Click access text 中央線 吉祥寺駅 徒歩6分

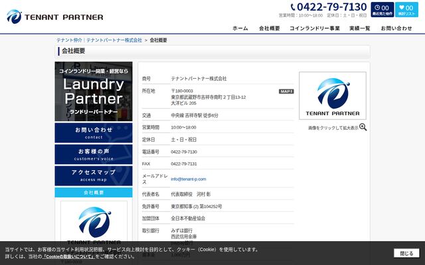(x=195, y=115)
